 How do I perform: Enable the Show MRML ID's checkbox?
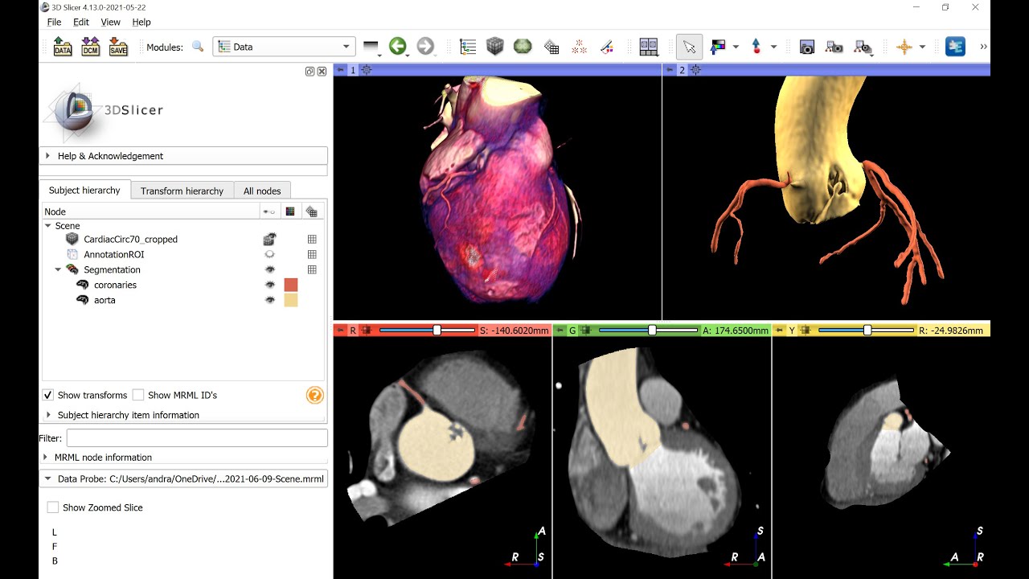click(x=138, y=395)
